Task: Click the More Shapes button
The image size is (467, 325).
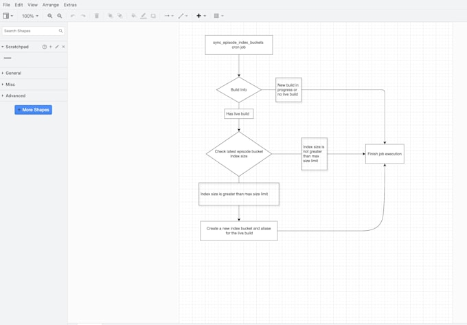Action: coord(34,110)
